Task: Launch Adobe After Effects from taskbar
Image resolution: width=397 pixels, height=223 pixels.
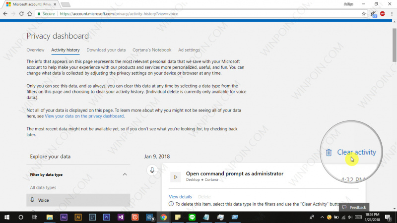Action: (64, 217)
